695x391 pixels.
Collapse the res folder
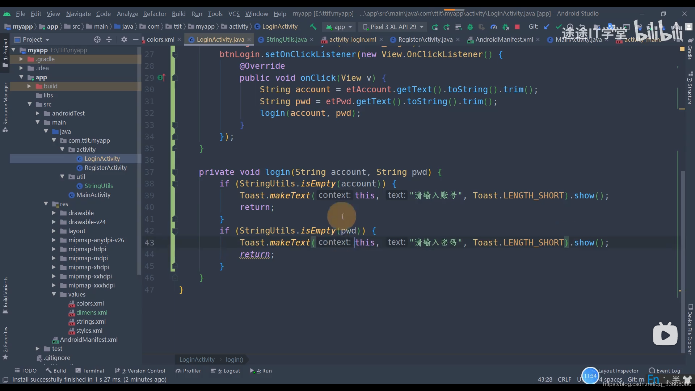[x=46, y=204]
